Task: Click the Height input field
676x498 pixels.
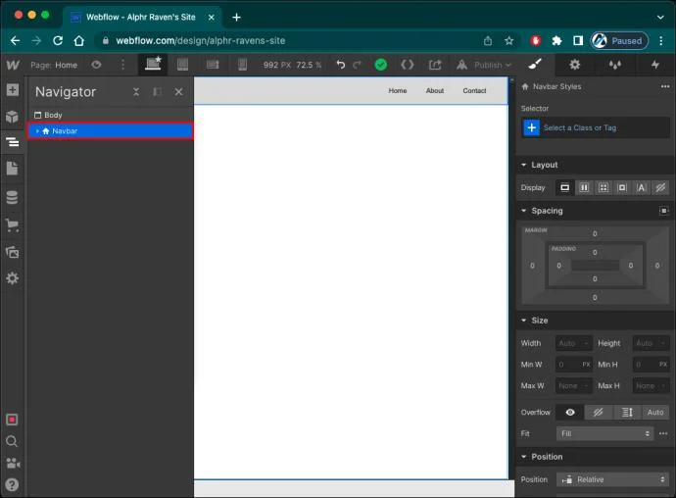Action: pyautogui.click(x=651, y=343)
